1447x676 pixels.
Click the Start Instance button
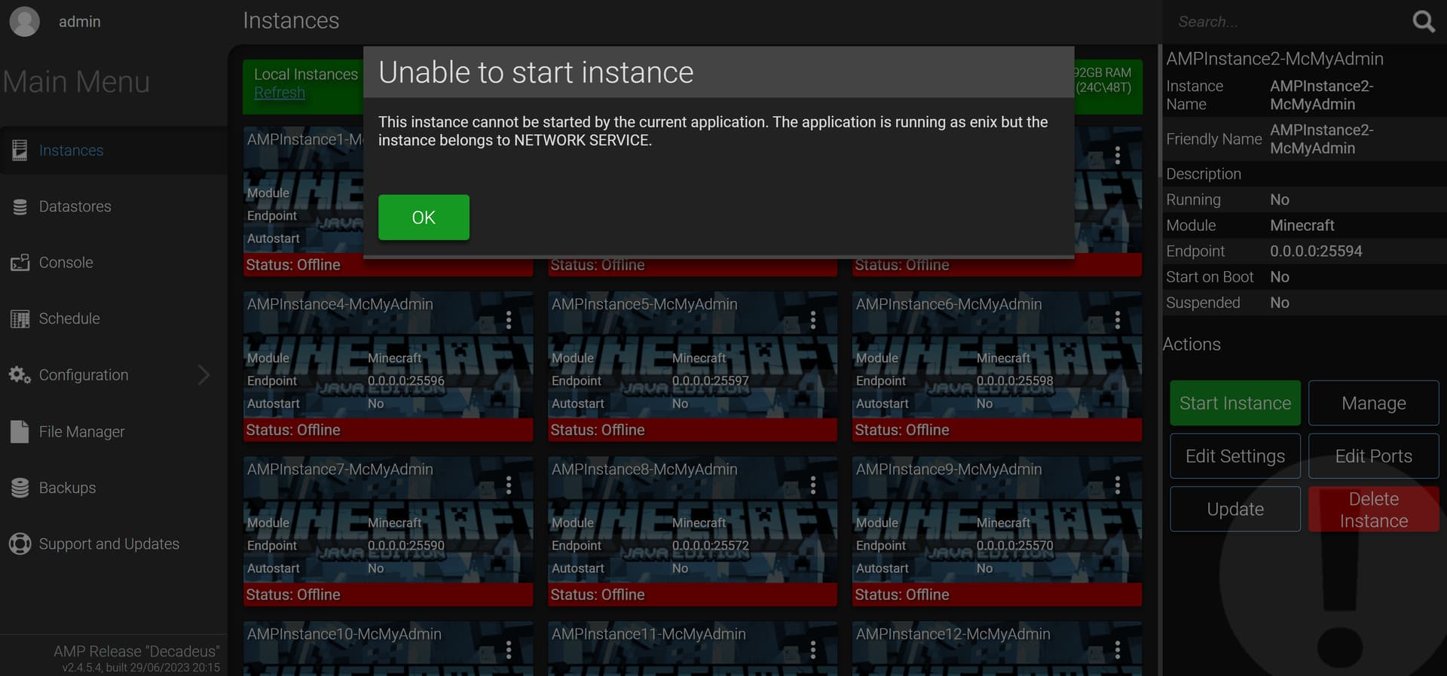coord(1235,403)
